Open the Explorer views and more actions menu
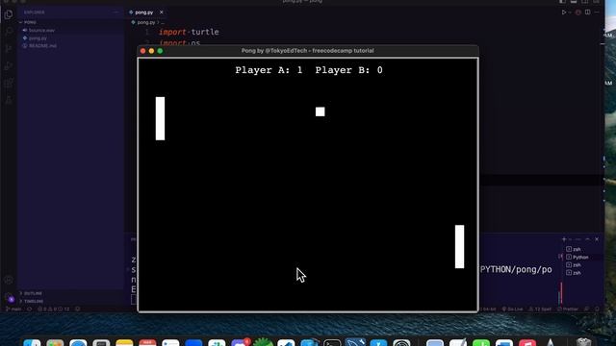The width and height of the screenshot is (616, 346). [115, 12]
